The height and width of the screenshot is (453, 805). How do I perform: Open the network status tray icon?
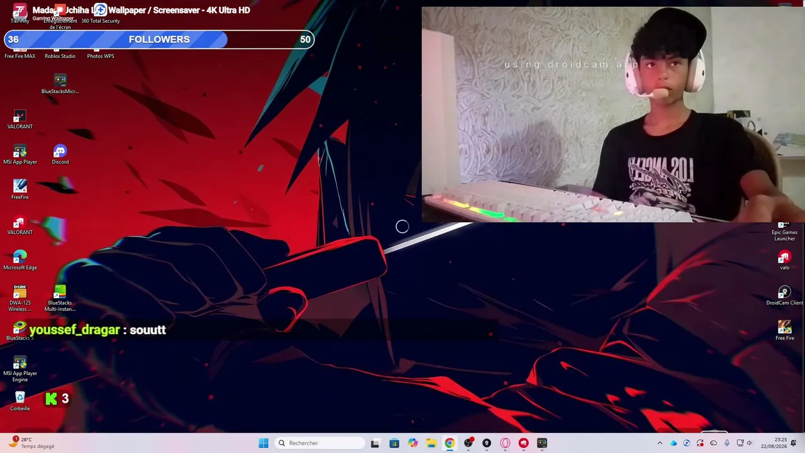(x=740, y=443)
